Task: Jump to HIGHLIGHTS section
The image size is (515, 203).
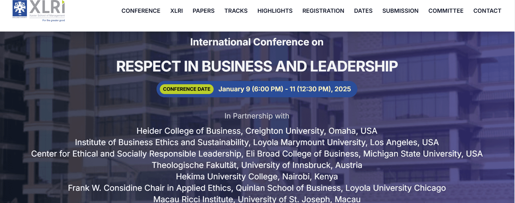Action: (275, 11)
